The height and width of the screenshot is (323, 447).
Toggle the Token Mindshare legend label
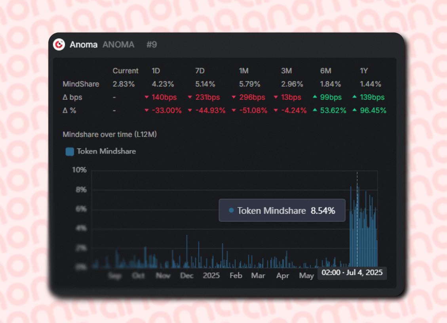(x=107, y=151)
